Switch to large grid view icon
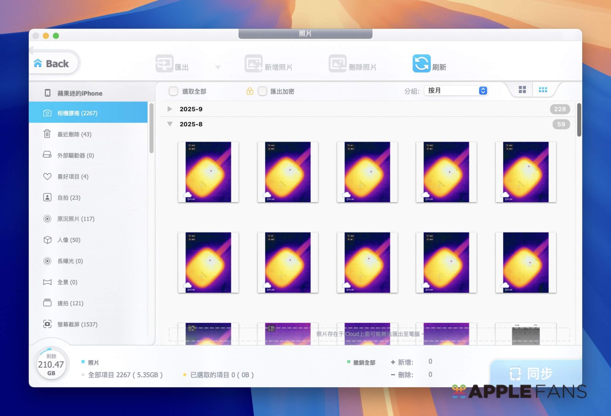The width and height of the screenshot is (611, 416). (x=522, y=90)
